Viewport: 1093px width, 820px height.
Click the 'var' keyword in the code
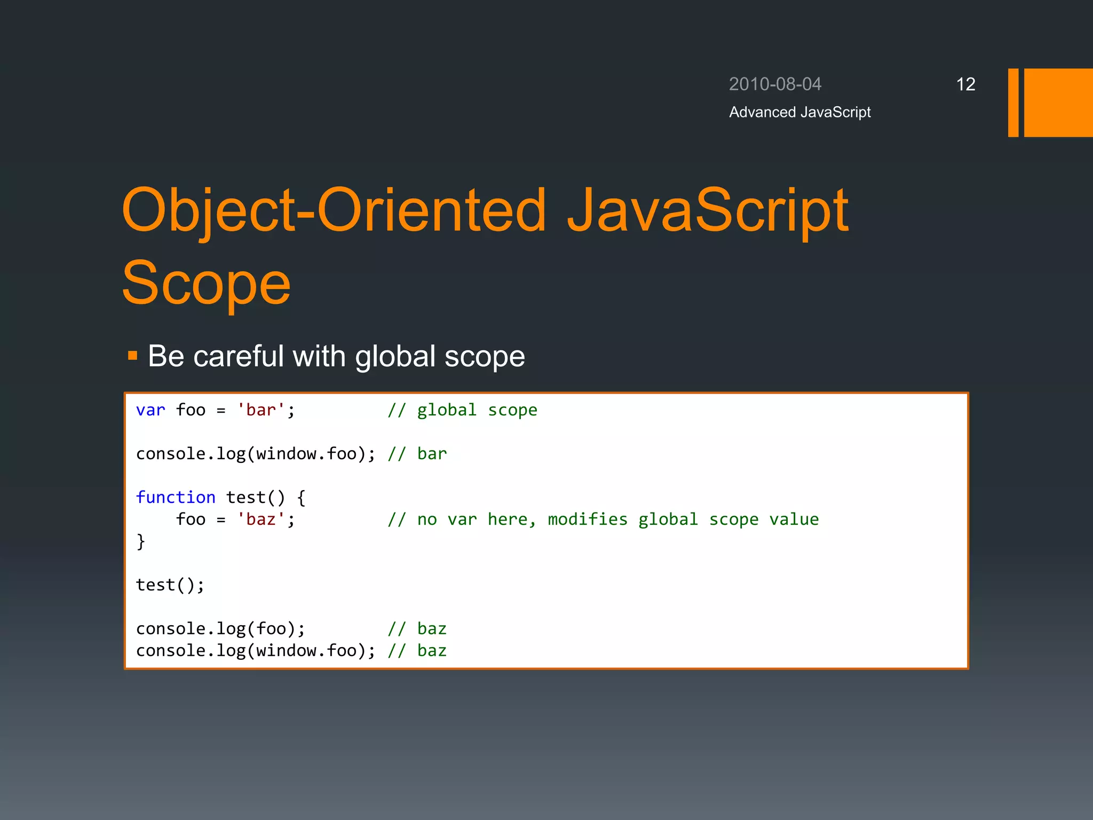151,410
